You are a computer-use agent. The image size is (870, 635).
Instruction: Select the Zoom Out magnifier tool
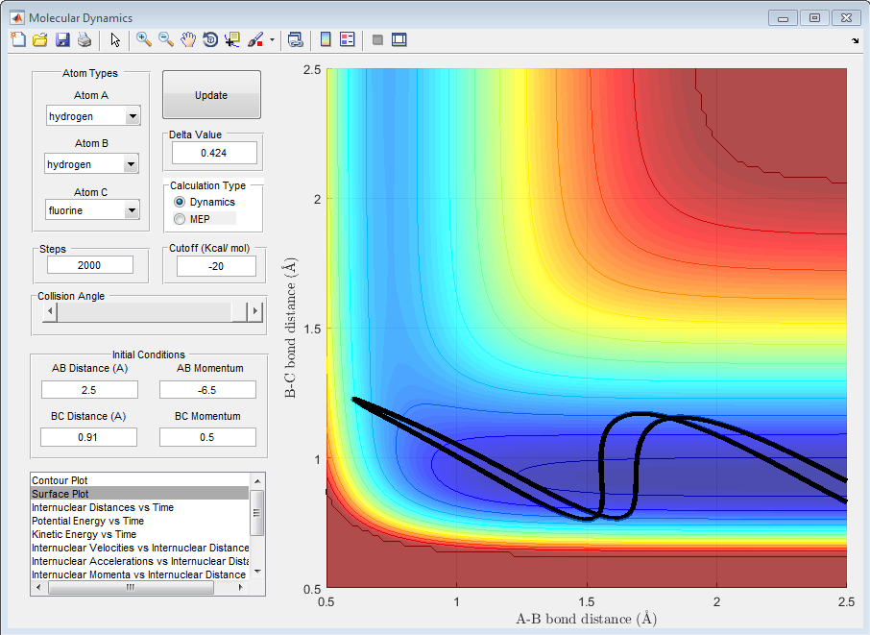point(166,39)
